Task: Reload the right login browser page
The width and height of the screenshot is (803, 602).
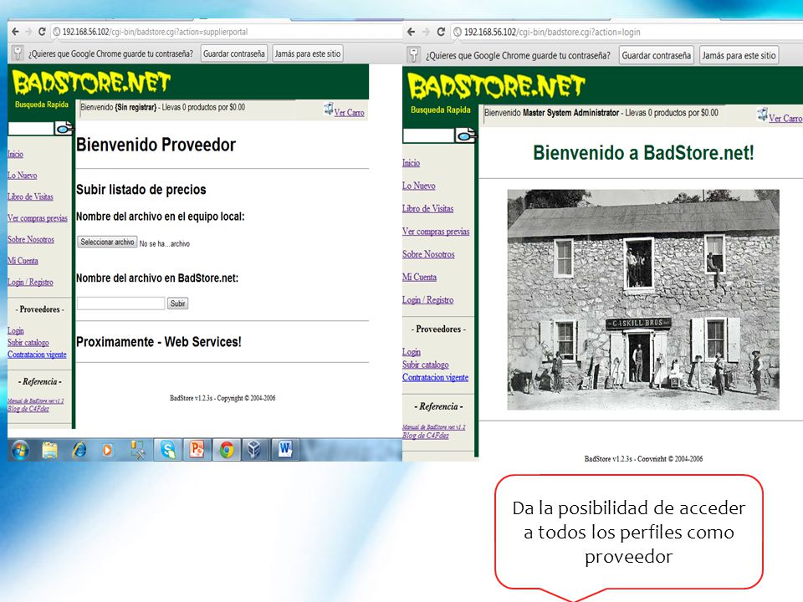Action: [x=441, y=32]
